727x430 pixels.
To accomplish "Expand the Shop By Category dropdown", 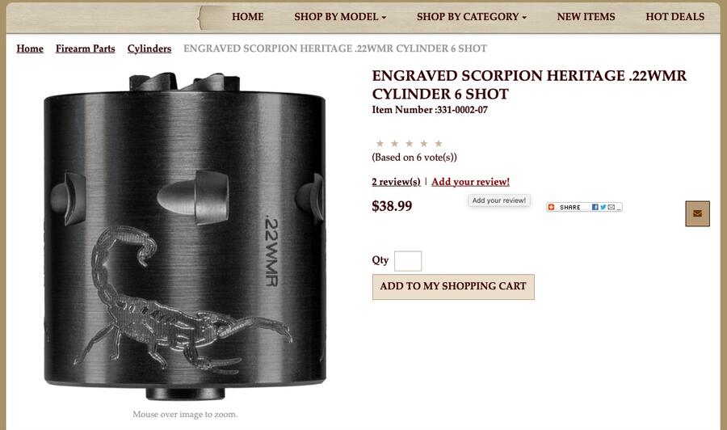I will [472, 17].
